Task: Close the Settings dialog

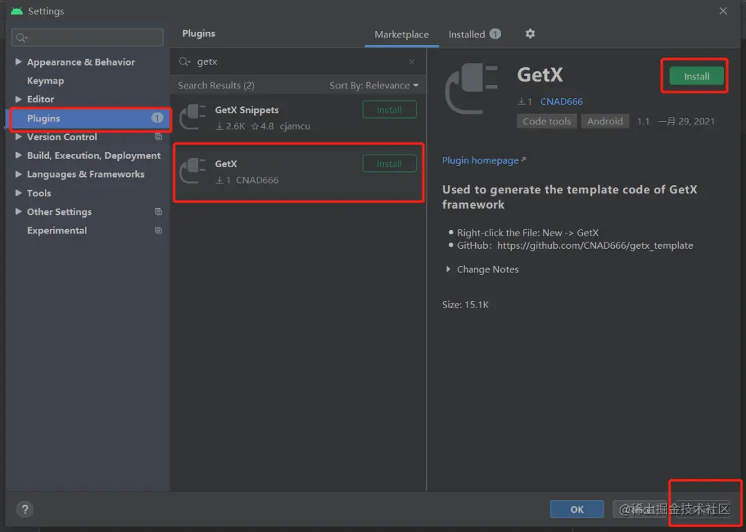Action: pos(723,11)
